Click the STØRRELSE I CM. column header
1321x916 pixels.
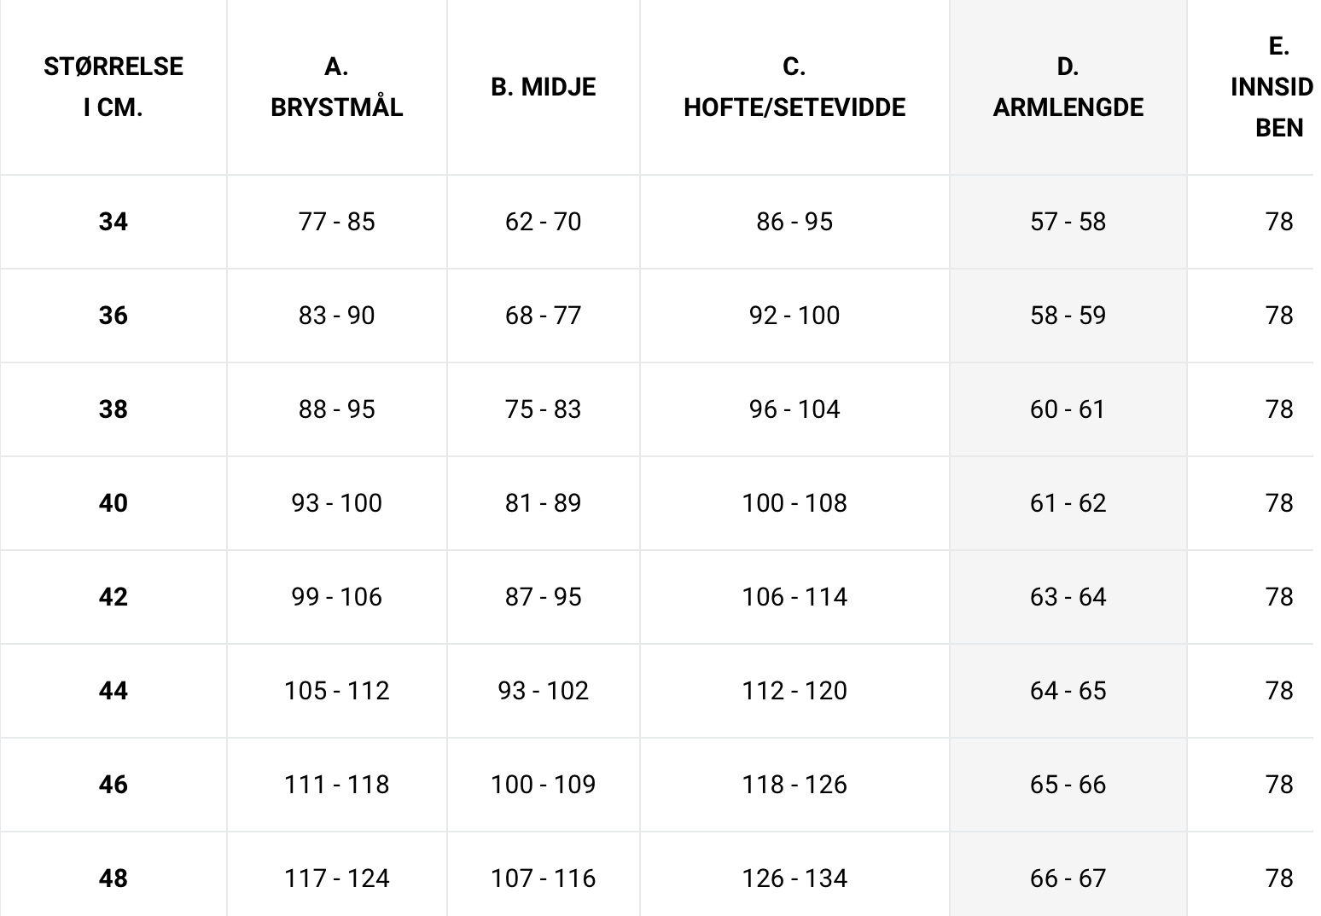[113, 87]
